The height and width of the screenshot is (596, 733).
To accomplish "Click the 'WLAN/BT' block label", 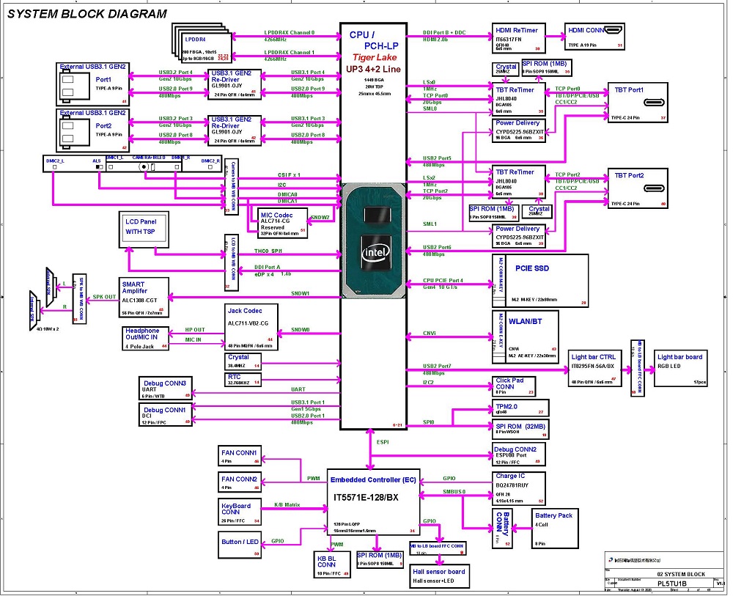I will point(525,322).
